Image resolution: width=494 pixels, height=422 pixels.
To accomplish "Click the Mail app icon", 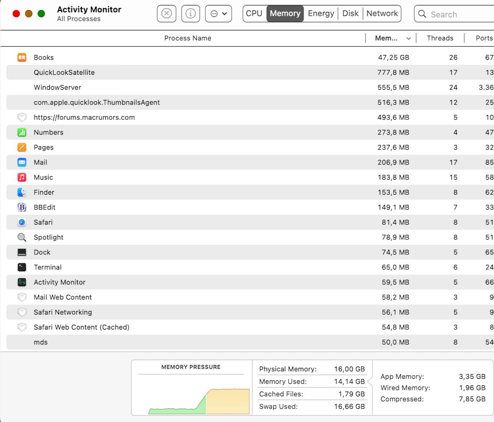I will (x=22, y=162).
